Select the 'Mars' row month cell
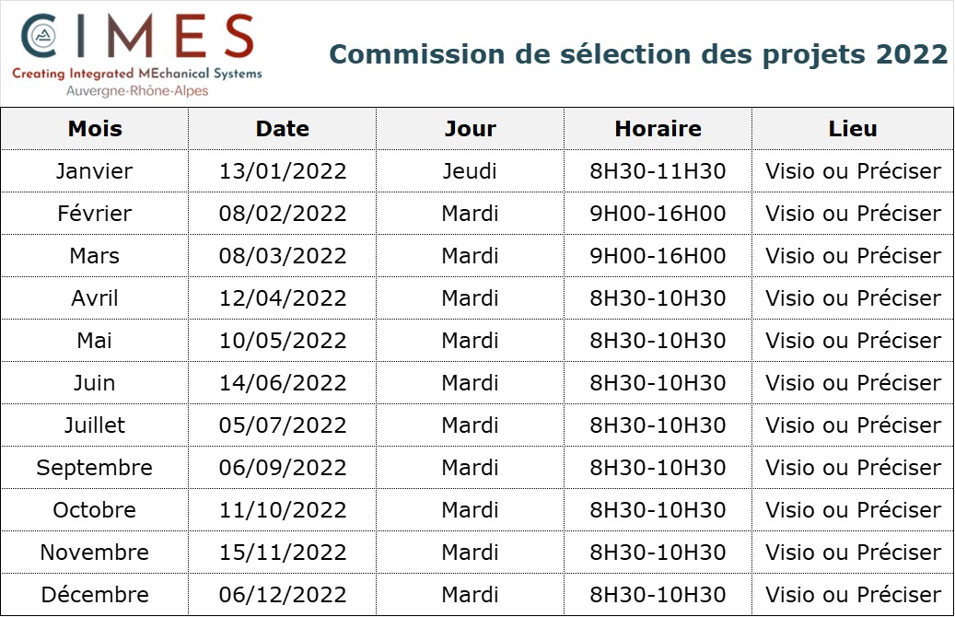Screen dimensions: 955x617 click(95, 256)
